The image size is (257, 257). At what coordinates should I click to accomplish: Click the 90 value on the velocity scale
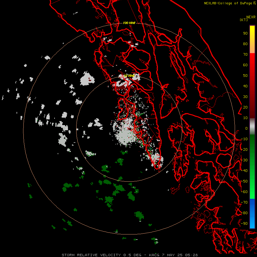pos(245,33)
